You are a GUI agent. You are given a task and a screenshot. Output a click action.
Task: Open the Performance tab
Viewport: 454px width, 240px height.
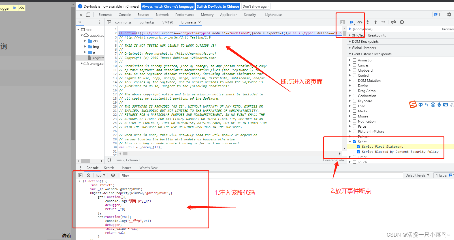click(185, 15)
